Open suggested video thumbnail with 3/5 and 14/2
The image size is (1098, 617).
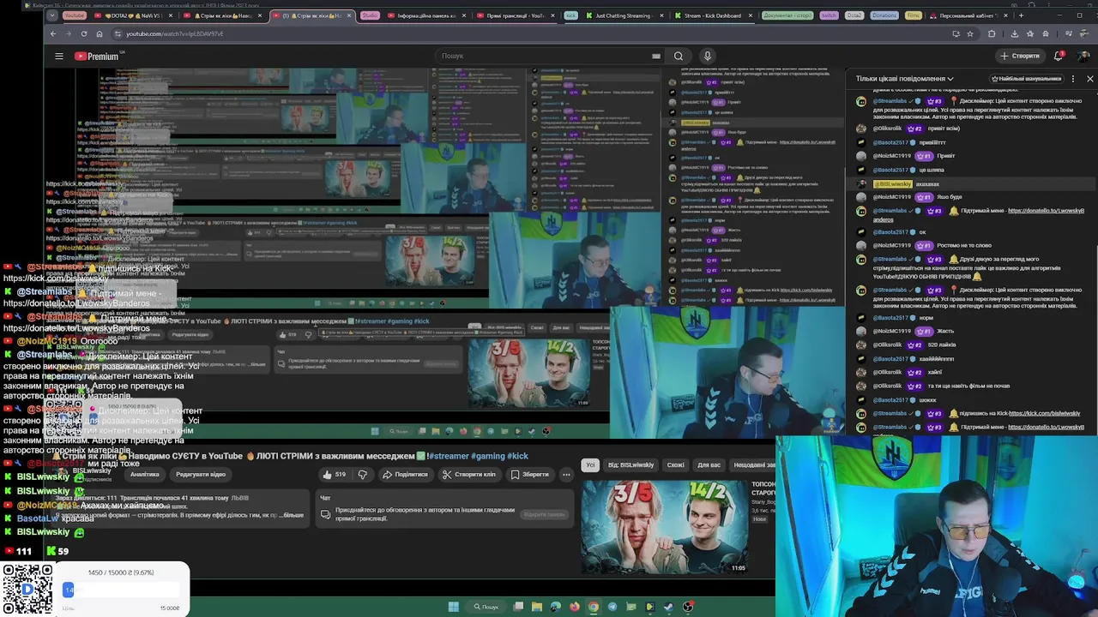pyautogui.click(x=665, y=526)
